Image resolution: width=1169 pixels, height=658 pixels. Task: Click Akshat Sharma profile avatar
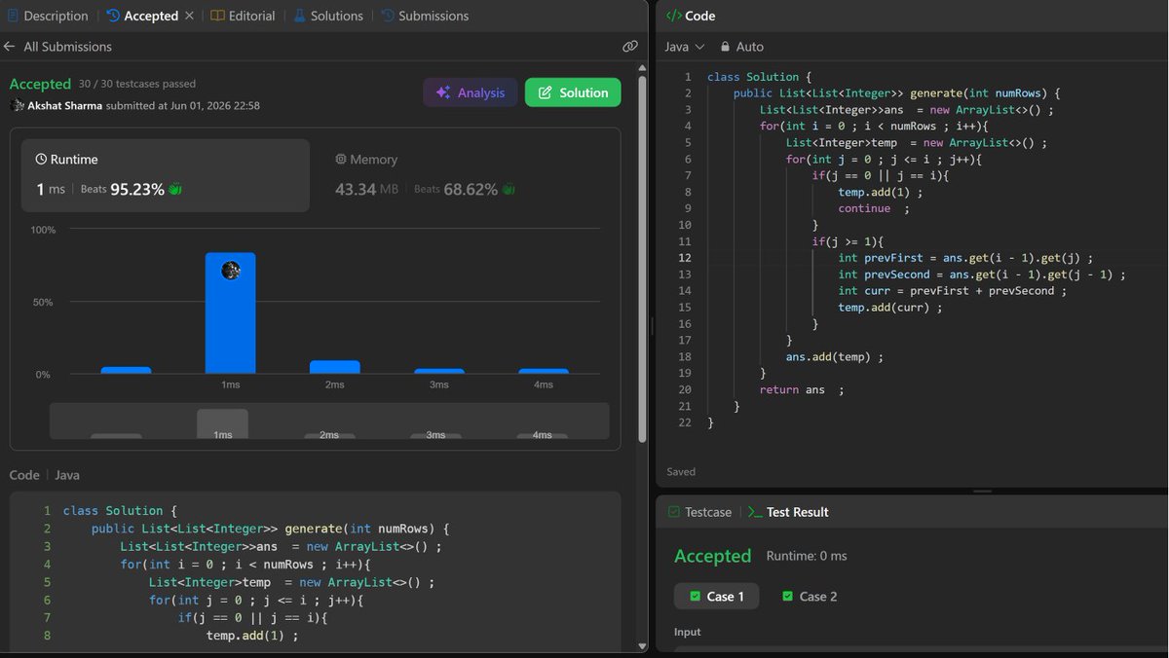tap(17, 105)
